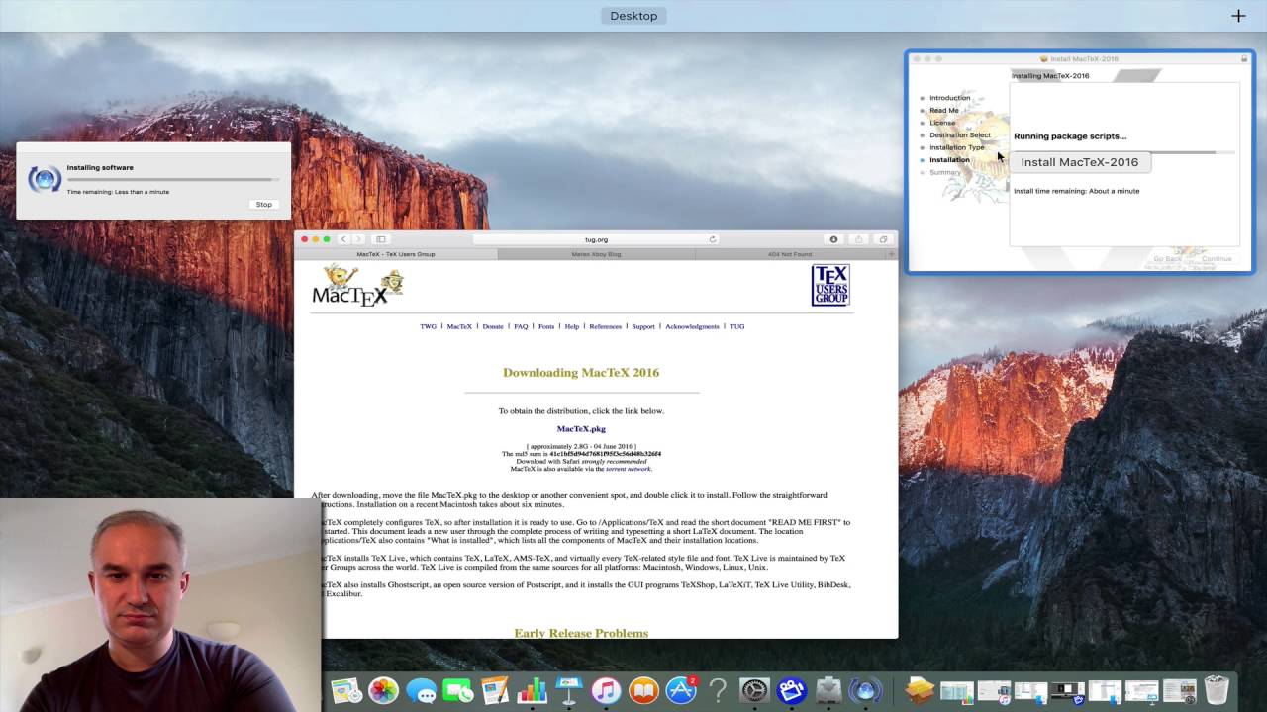Click the installer window lock icon
This screenshot has height=712, width=1267.
point(1244,59)
